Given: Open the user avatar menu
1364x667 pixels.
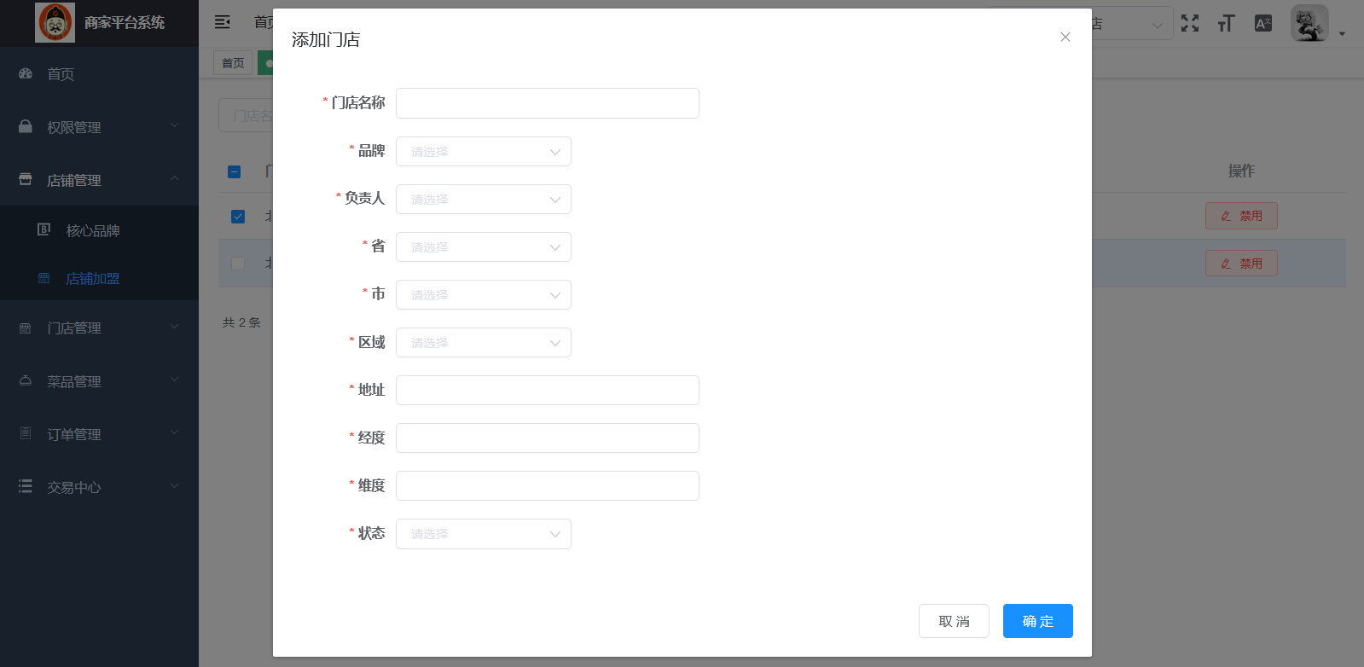Looking at the screenshot, I should pos(1309,23).
